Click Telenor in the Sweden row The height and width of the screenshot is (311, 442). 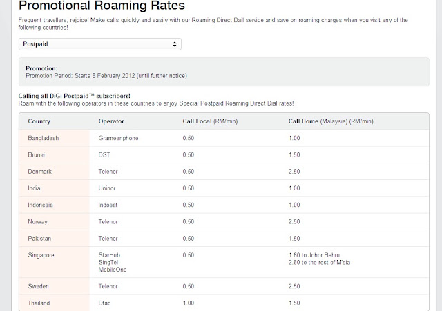tap(108, 286)
